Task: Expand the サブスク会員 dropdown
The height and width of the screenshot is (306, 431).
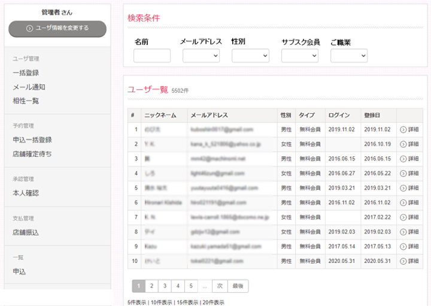Action: pos(299,56)
